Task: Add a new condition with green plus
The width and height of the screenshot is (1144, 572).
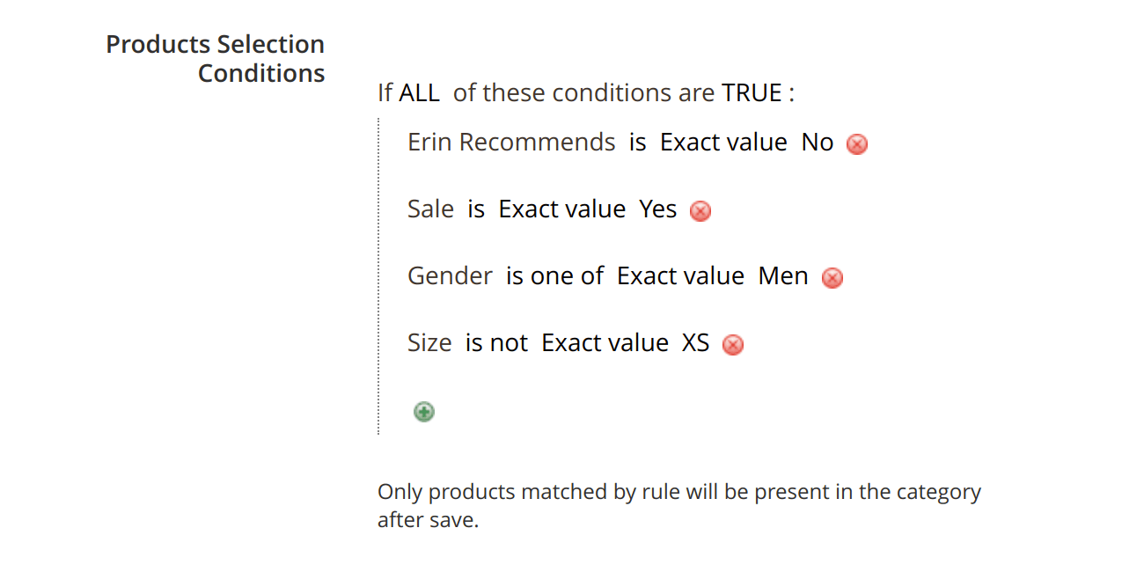Action: 424,411
